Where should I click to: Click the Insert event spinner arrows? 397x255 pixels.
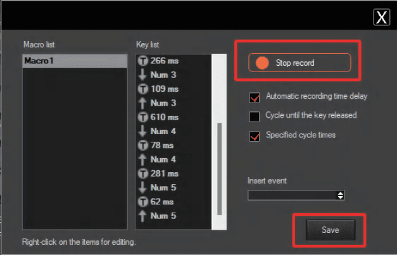[x=341, y=195]
